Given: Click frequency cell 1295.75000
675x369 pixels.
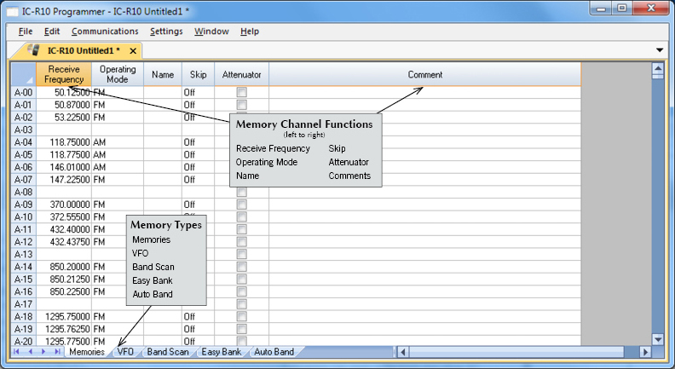Looking at the screenshot, I should coord(64,316).
